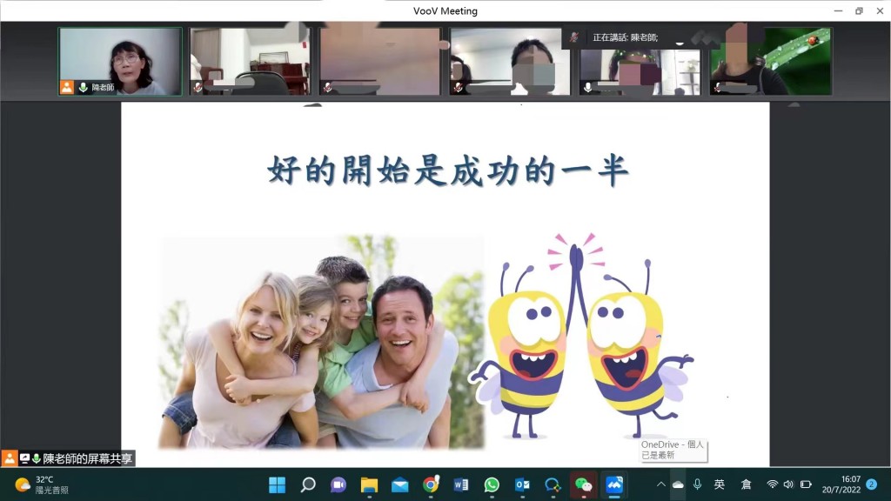Open File Explorer from the taskbar
The width and height of the screenshot is (891, 501).
tap(369, 484)
